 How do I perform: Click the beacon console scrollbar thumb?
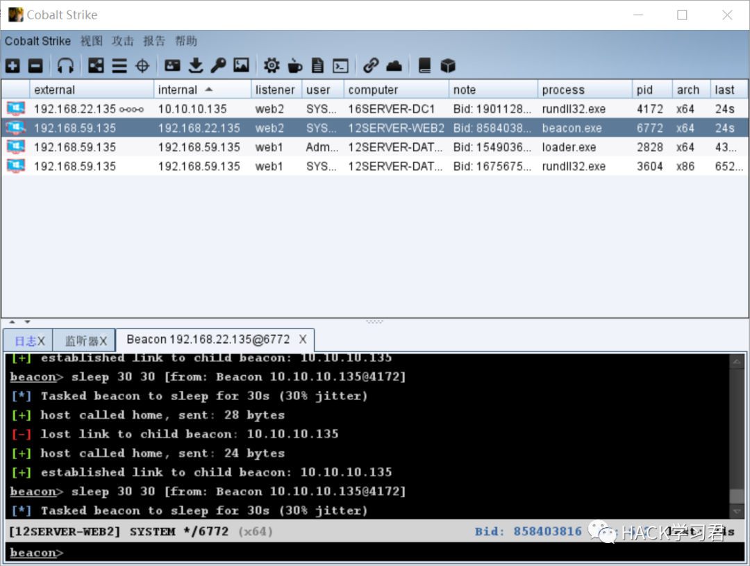[x=737, y=496]
